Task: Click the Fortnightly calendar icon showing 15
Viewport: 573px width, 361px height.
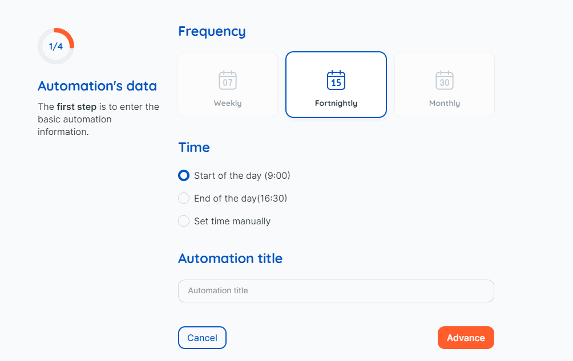Action: click(336, 80)
